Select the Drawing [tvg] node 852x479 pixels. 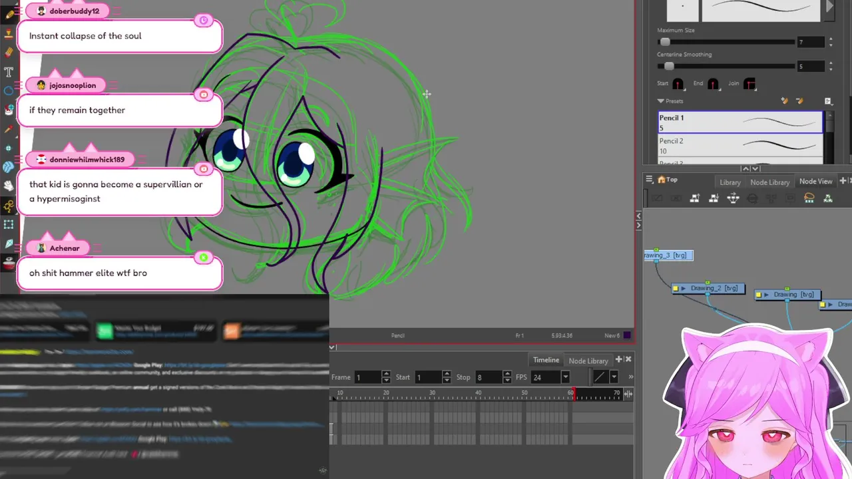pos(787,295)
